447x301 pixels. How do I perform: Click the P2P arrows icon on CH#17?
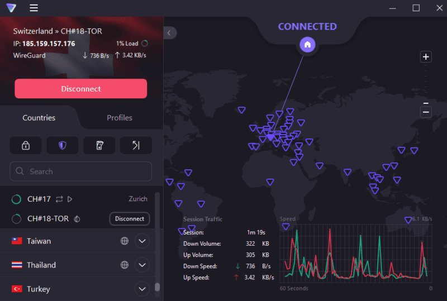tap(59, 199)
